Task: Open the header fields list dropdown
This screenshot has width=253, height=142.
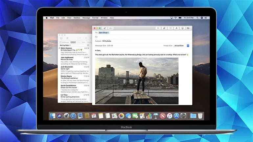Action: tap(111, 28)
